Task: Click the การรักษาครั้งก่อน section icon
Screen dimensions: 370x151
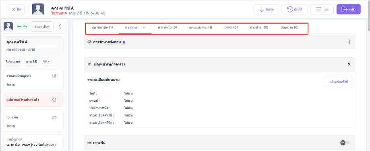Action: pos(89,42)
